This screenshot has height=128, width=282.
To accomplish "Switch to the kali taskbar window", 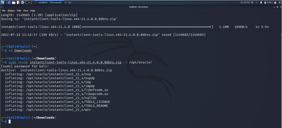I will [68, 2].
